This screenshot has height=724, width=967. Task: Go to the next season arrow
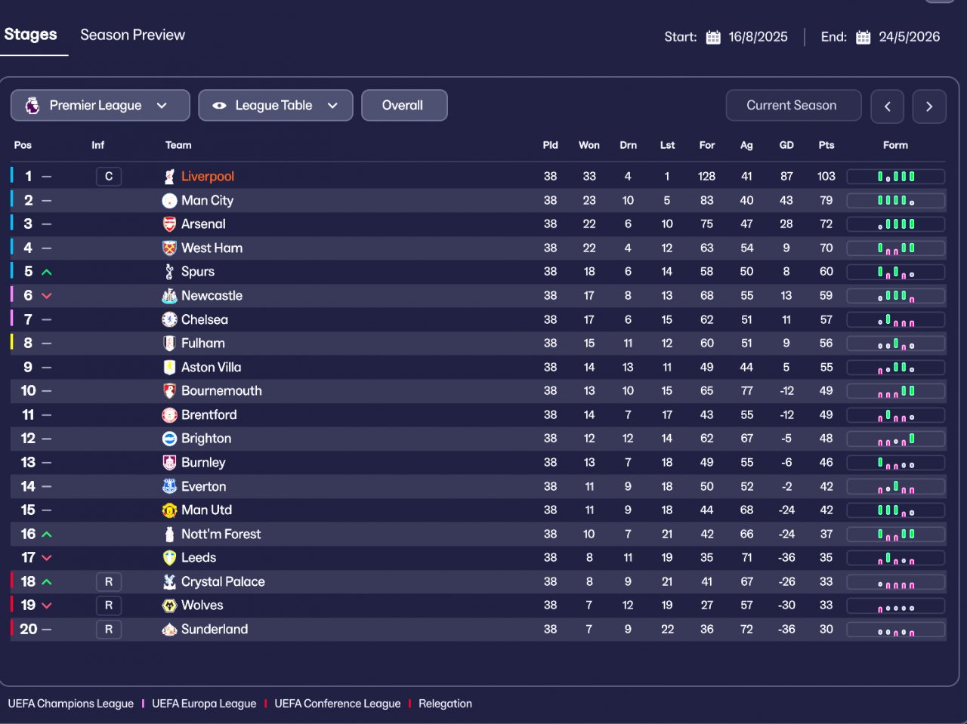[x=929, y=106]
